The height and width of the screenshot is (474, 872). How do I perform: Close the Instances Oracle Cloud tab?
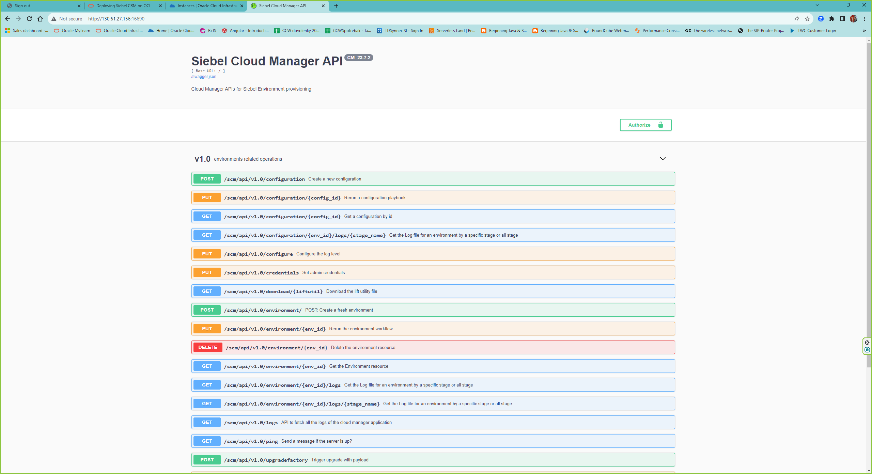(x=242, y=6)
